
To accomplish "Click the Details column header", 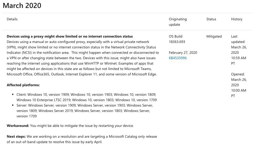I will click(12, 19).
